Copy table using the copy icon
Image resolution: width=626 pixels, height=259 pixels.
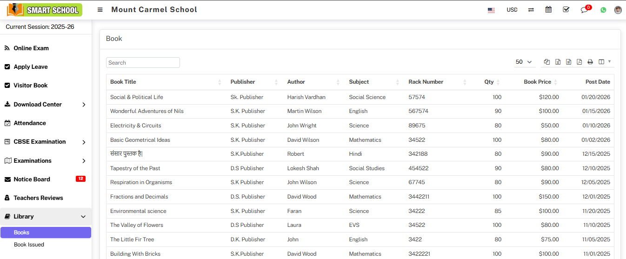[x=547, y=62]
